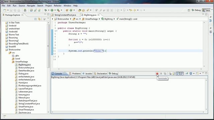Click the Display Selected Console monitor icon
Image resolution: width=214 pixels, height=120 pixels.
click(x=191, y=73)
